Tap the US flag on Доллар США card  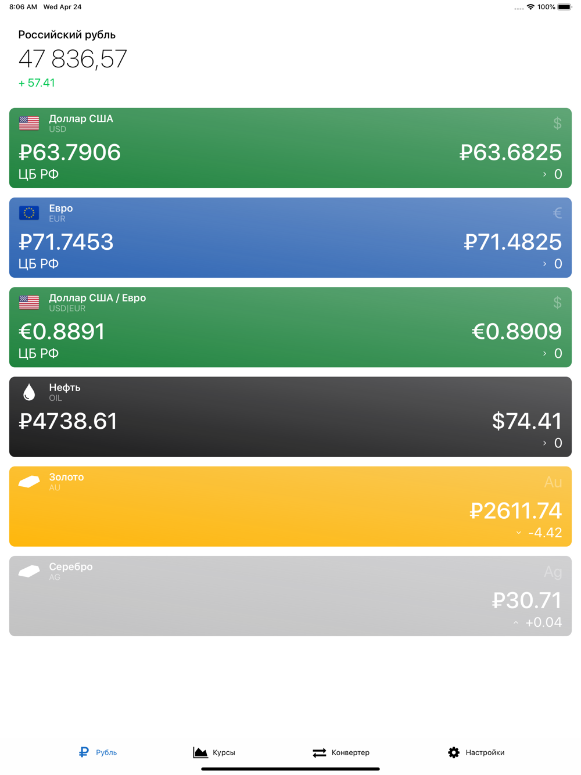[x=29, y=123]
